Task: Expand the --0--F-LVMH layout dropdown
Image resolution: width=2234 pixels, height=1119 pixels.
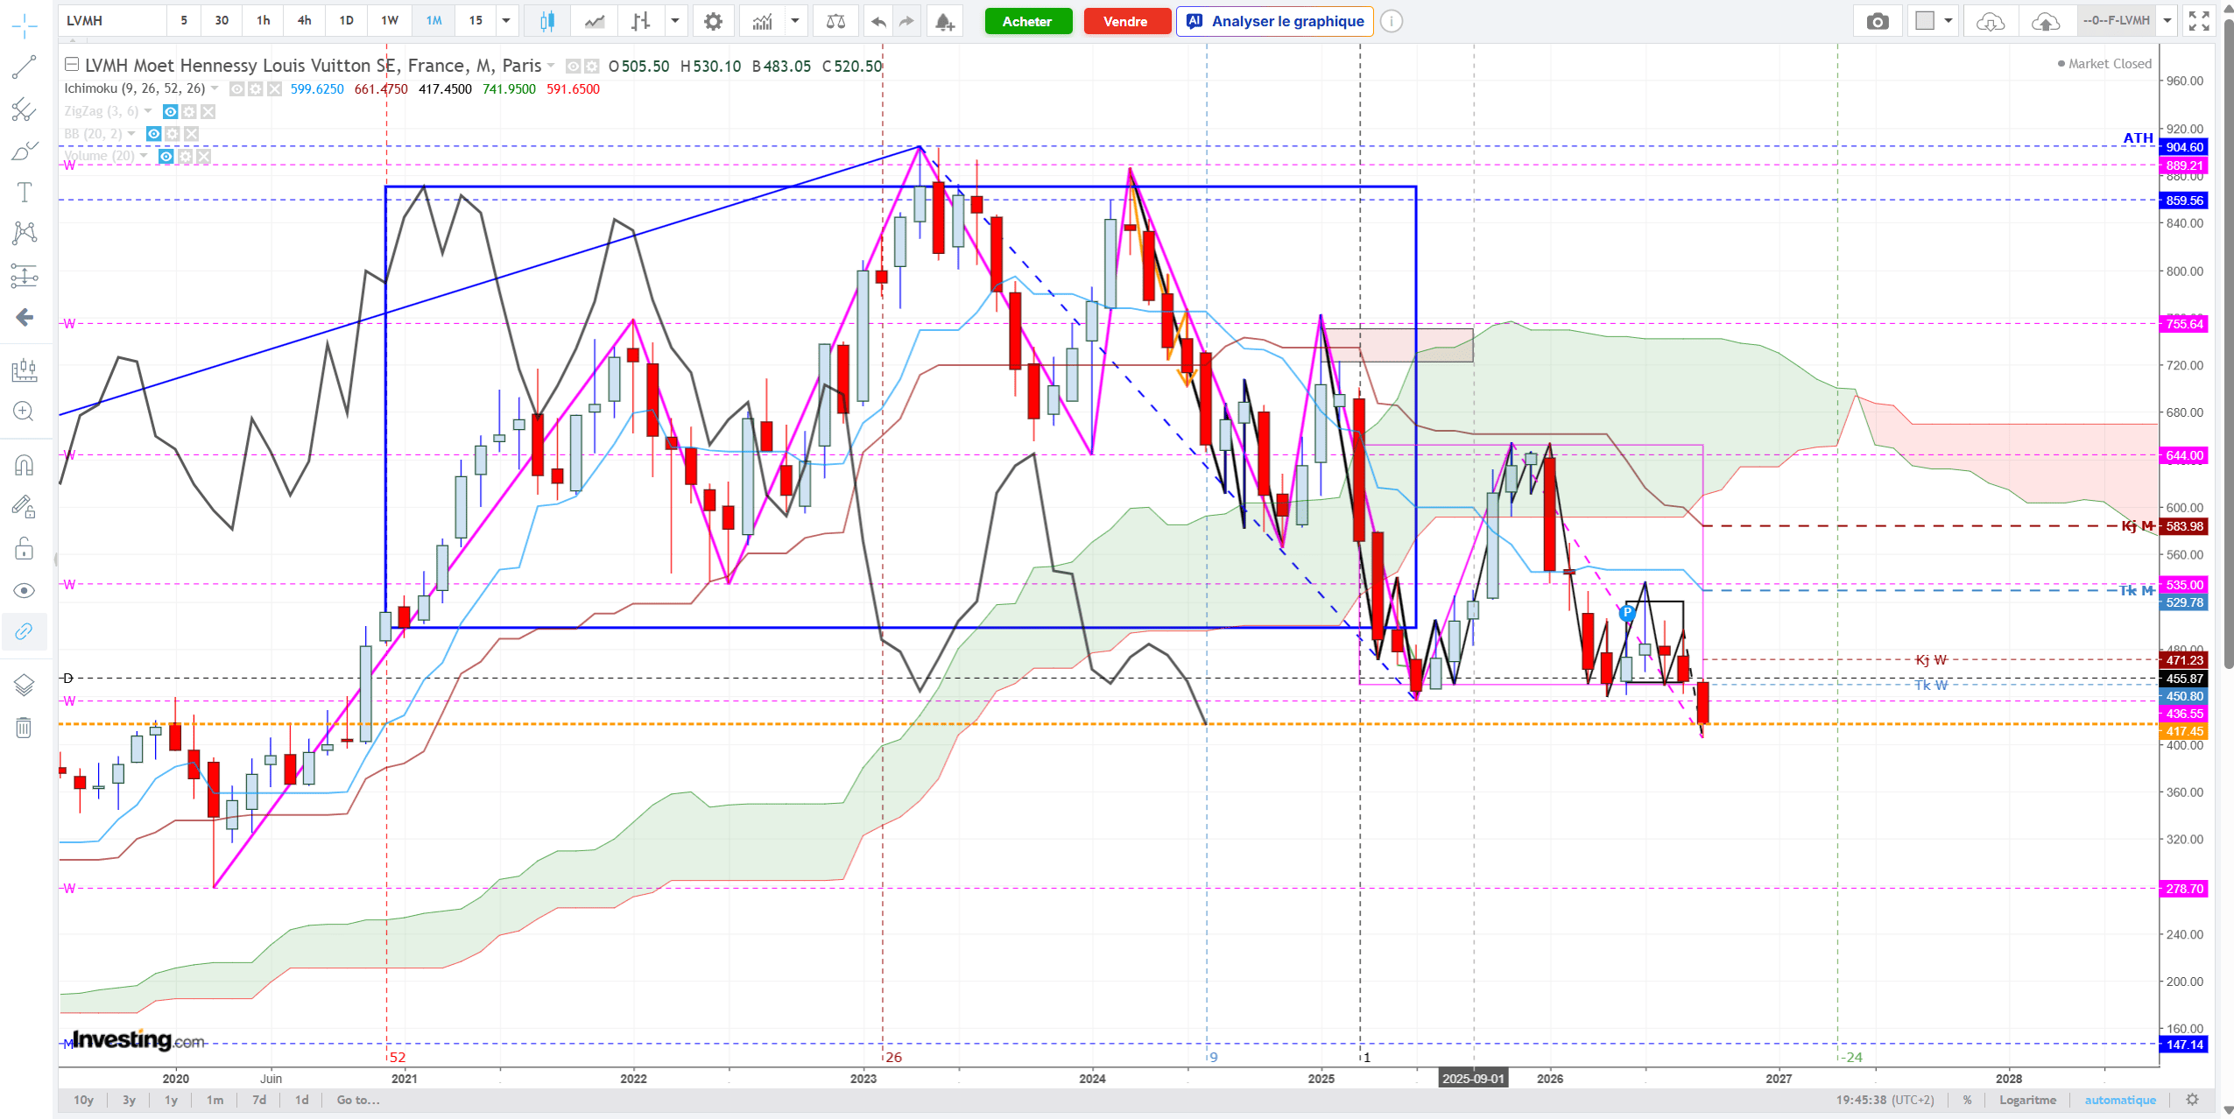Action: click(2167, 20)
